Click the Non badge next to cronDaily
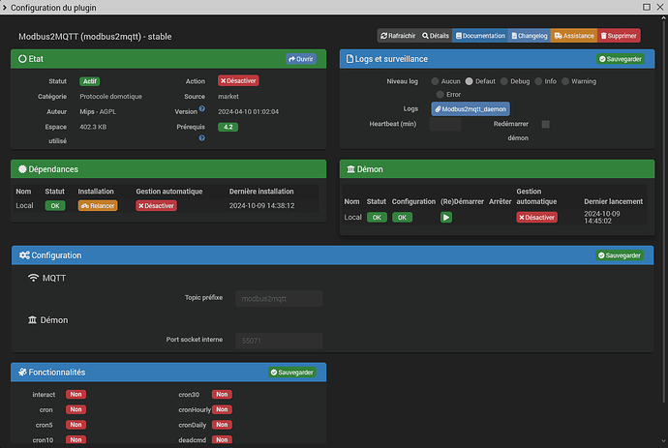The height and width of the screenshot is (448, 668). coord(222,425)
